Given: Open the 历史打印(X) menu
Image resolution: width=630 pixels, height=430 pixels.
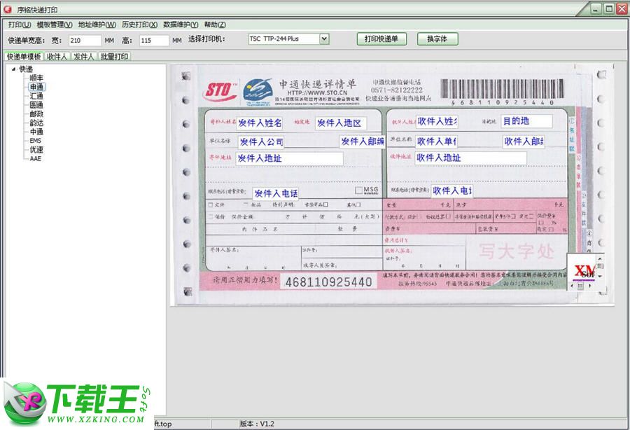Looking at the screenshot, I should coord(139,25).
